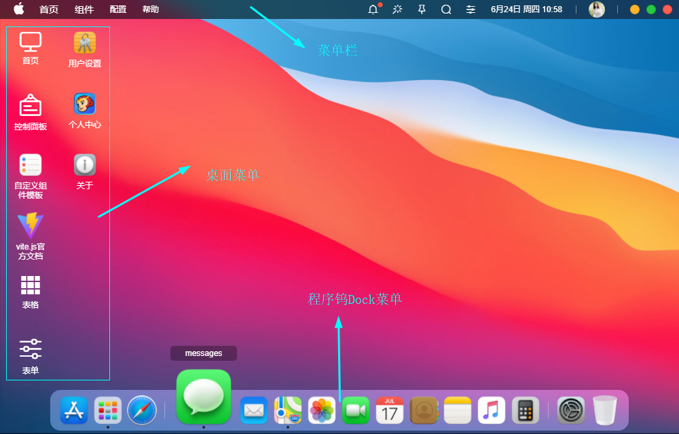Image resolution: width=679 pixels, height=434 pixels.
Task: Open the 首页 desktop icon
Action: click(x=31, y=48)
